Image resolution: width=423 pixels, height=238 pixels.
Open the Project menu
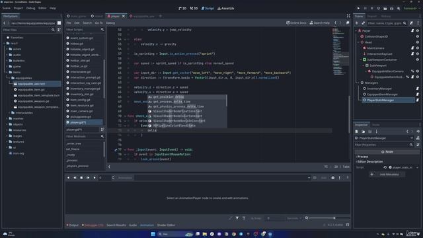19,9
